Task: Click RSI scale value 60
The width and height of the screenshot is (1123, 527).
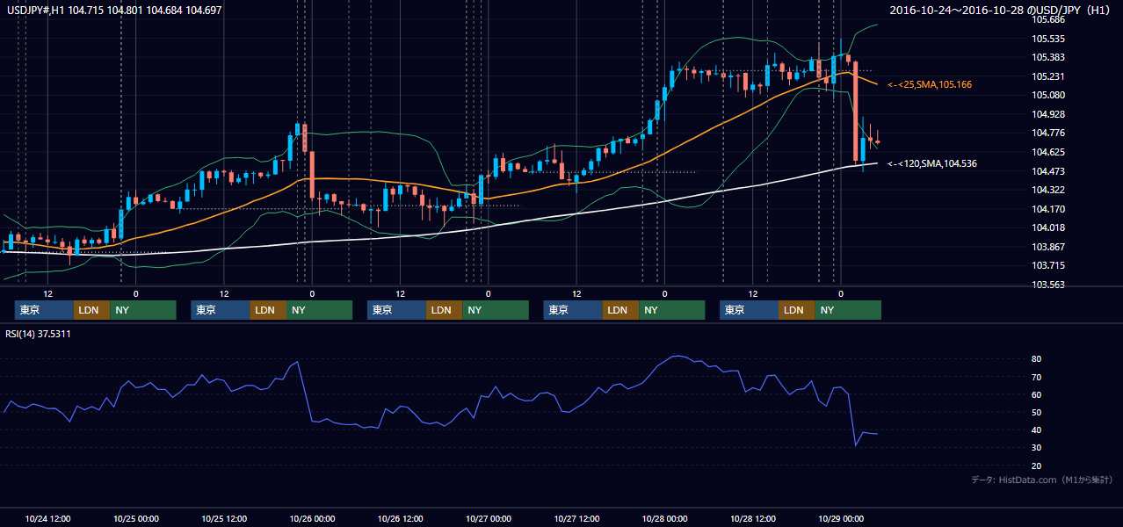Action: [x=1037, y=394]
